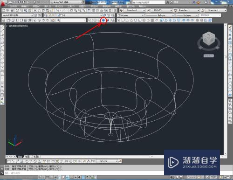Expand the lineweight ByLayer dropdown

pos(187,15)
